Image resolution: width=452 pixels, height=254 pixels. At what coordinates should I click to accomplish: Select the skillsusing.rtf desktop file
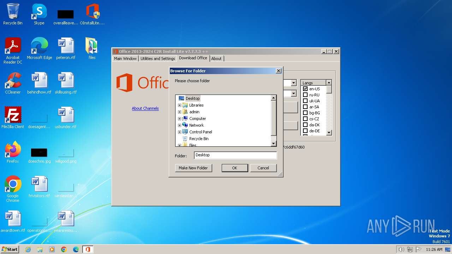[x=66, y=83]
